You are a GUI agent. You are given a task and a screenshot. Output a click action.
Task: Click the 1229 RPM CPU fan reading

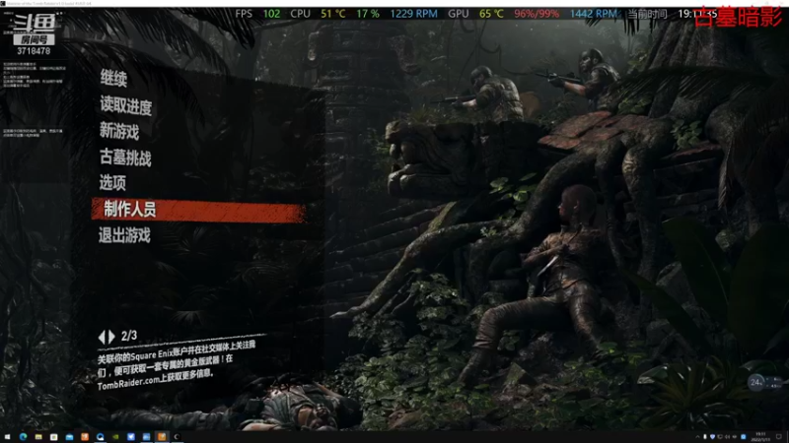(x=413, y=14)
